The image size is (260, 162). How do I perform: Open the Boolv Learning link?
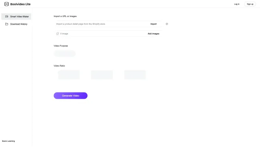9,141
